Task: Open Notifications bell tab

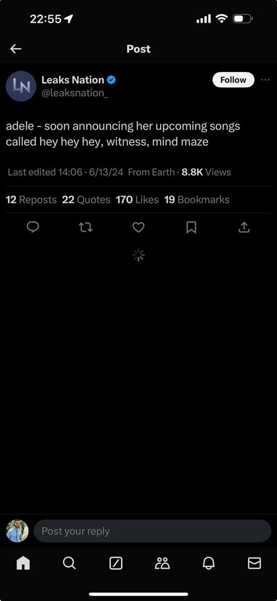Action: click(x=209, y=563)
